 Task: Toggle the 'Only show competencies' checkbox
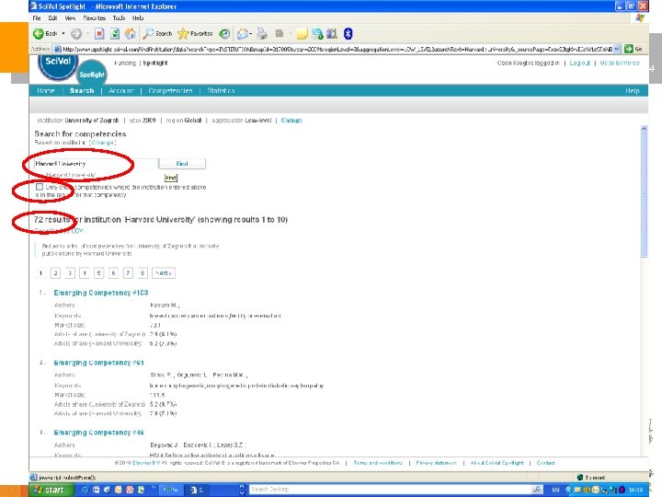point(40,187)
